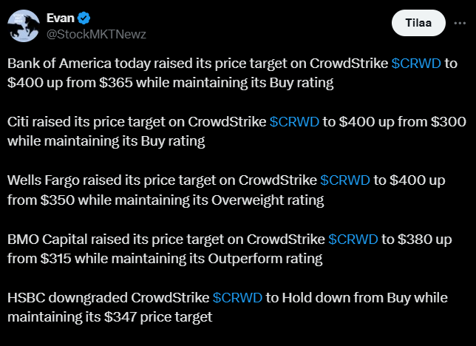Open Evan's profile picture
The width and height of the screenshot is (476, 346).
click(24, 26)
